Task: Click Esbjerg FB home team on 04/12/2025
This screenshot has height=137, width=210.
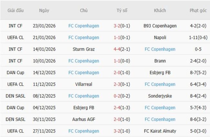Action: click(x=84, y=108)
